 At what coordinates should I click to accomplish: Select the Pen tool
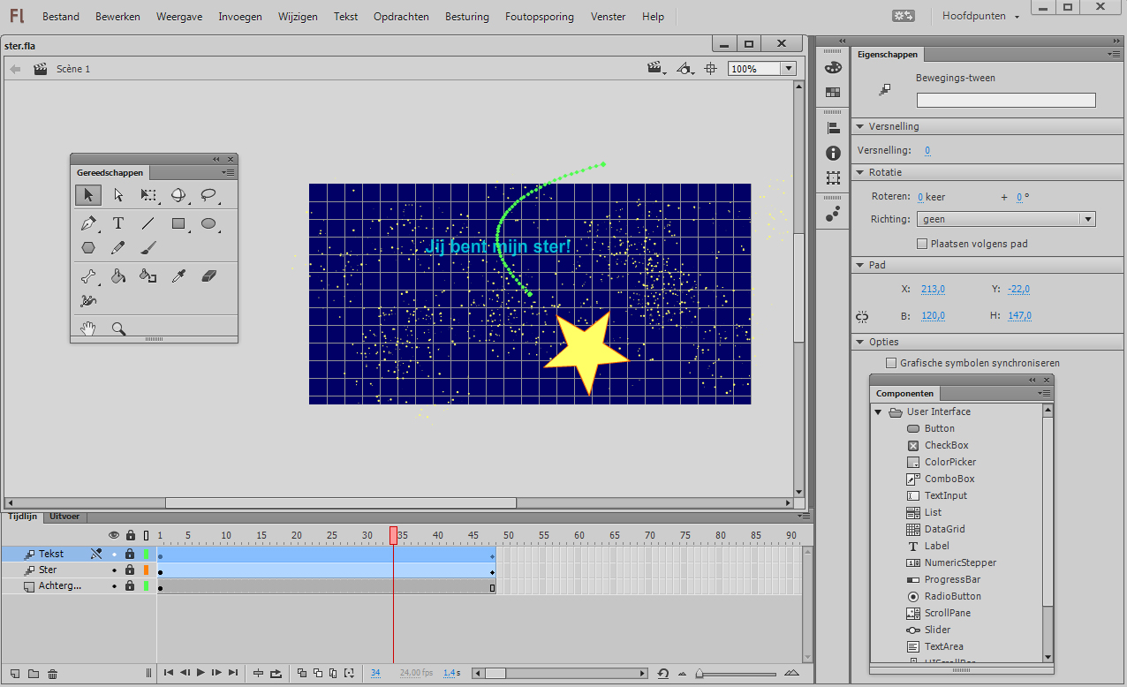[x=88, y=224]
